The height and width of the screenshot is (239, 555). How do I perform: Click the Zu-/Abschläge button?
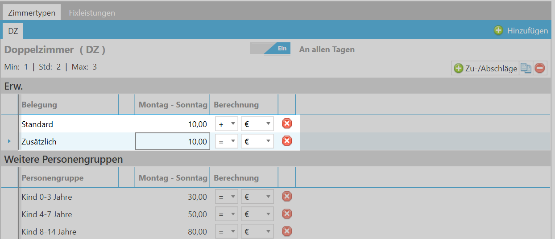(x=485, y=68)
